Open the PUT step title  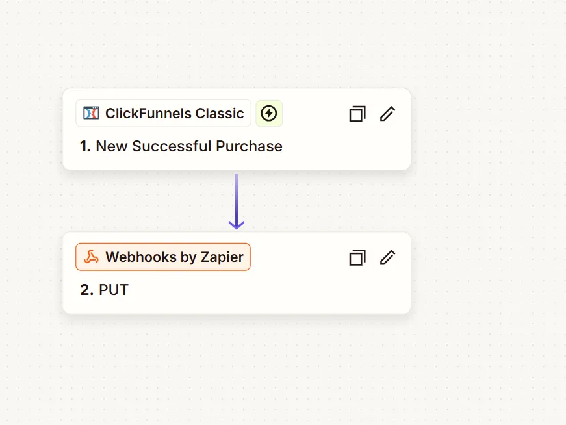(114, 290)
